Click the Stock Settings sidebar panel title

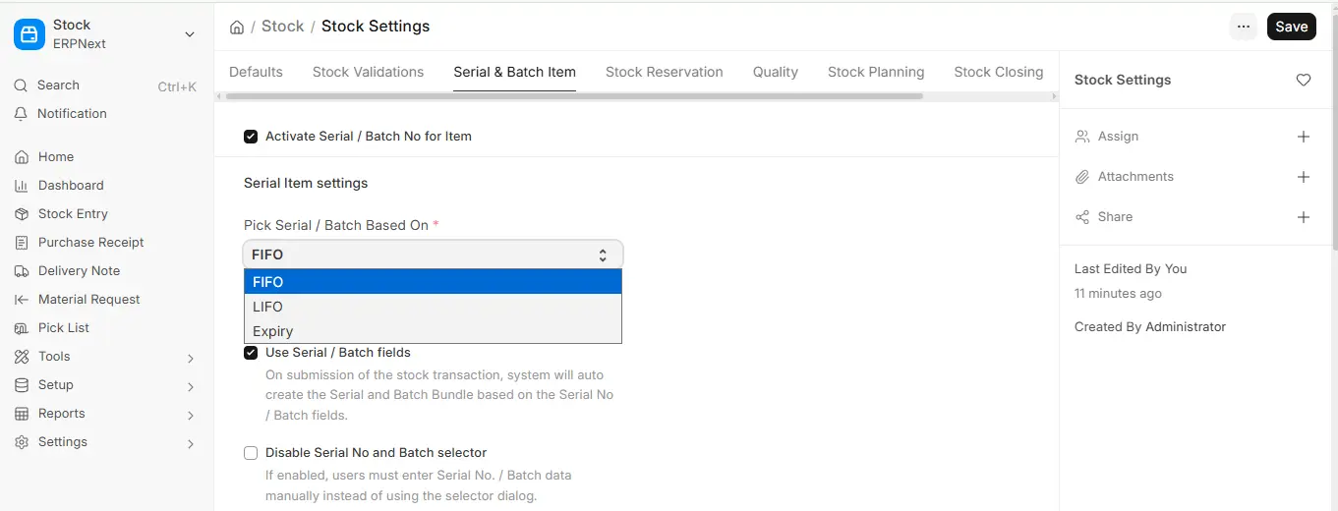pyautogui.click(x=1123, y=81)
